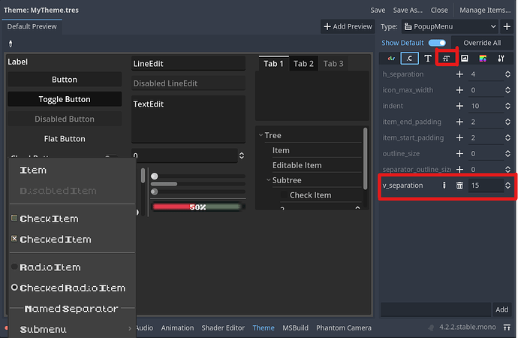518x338 pixels.
Task: Click the Toggle Button in preview
Action: (65, 99)
